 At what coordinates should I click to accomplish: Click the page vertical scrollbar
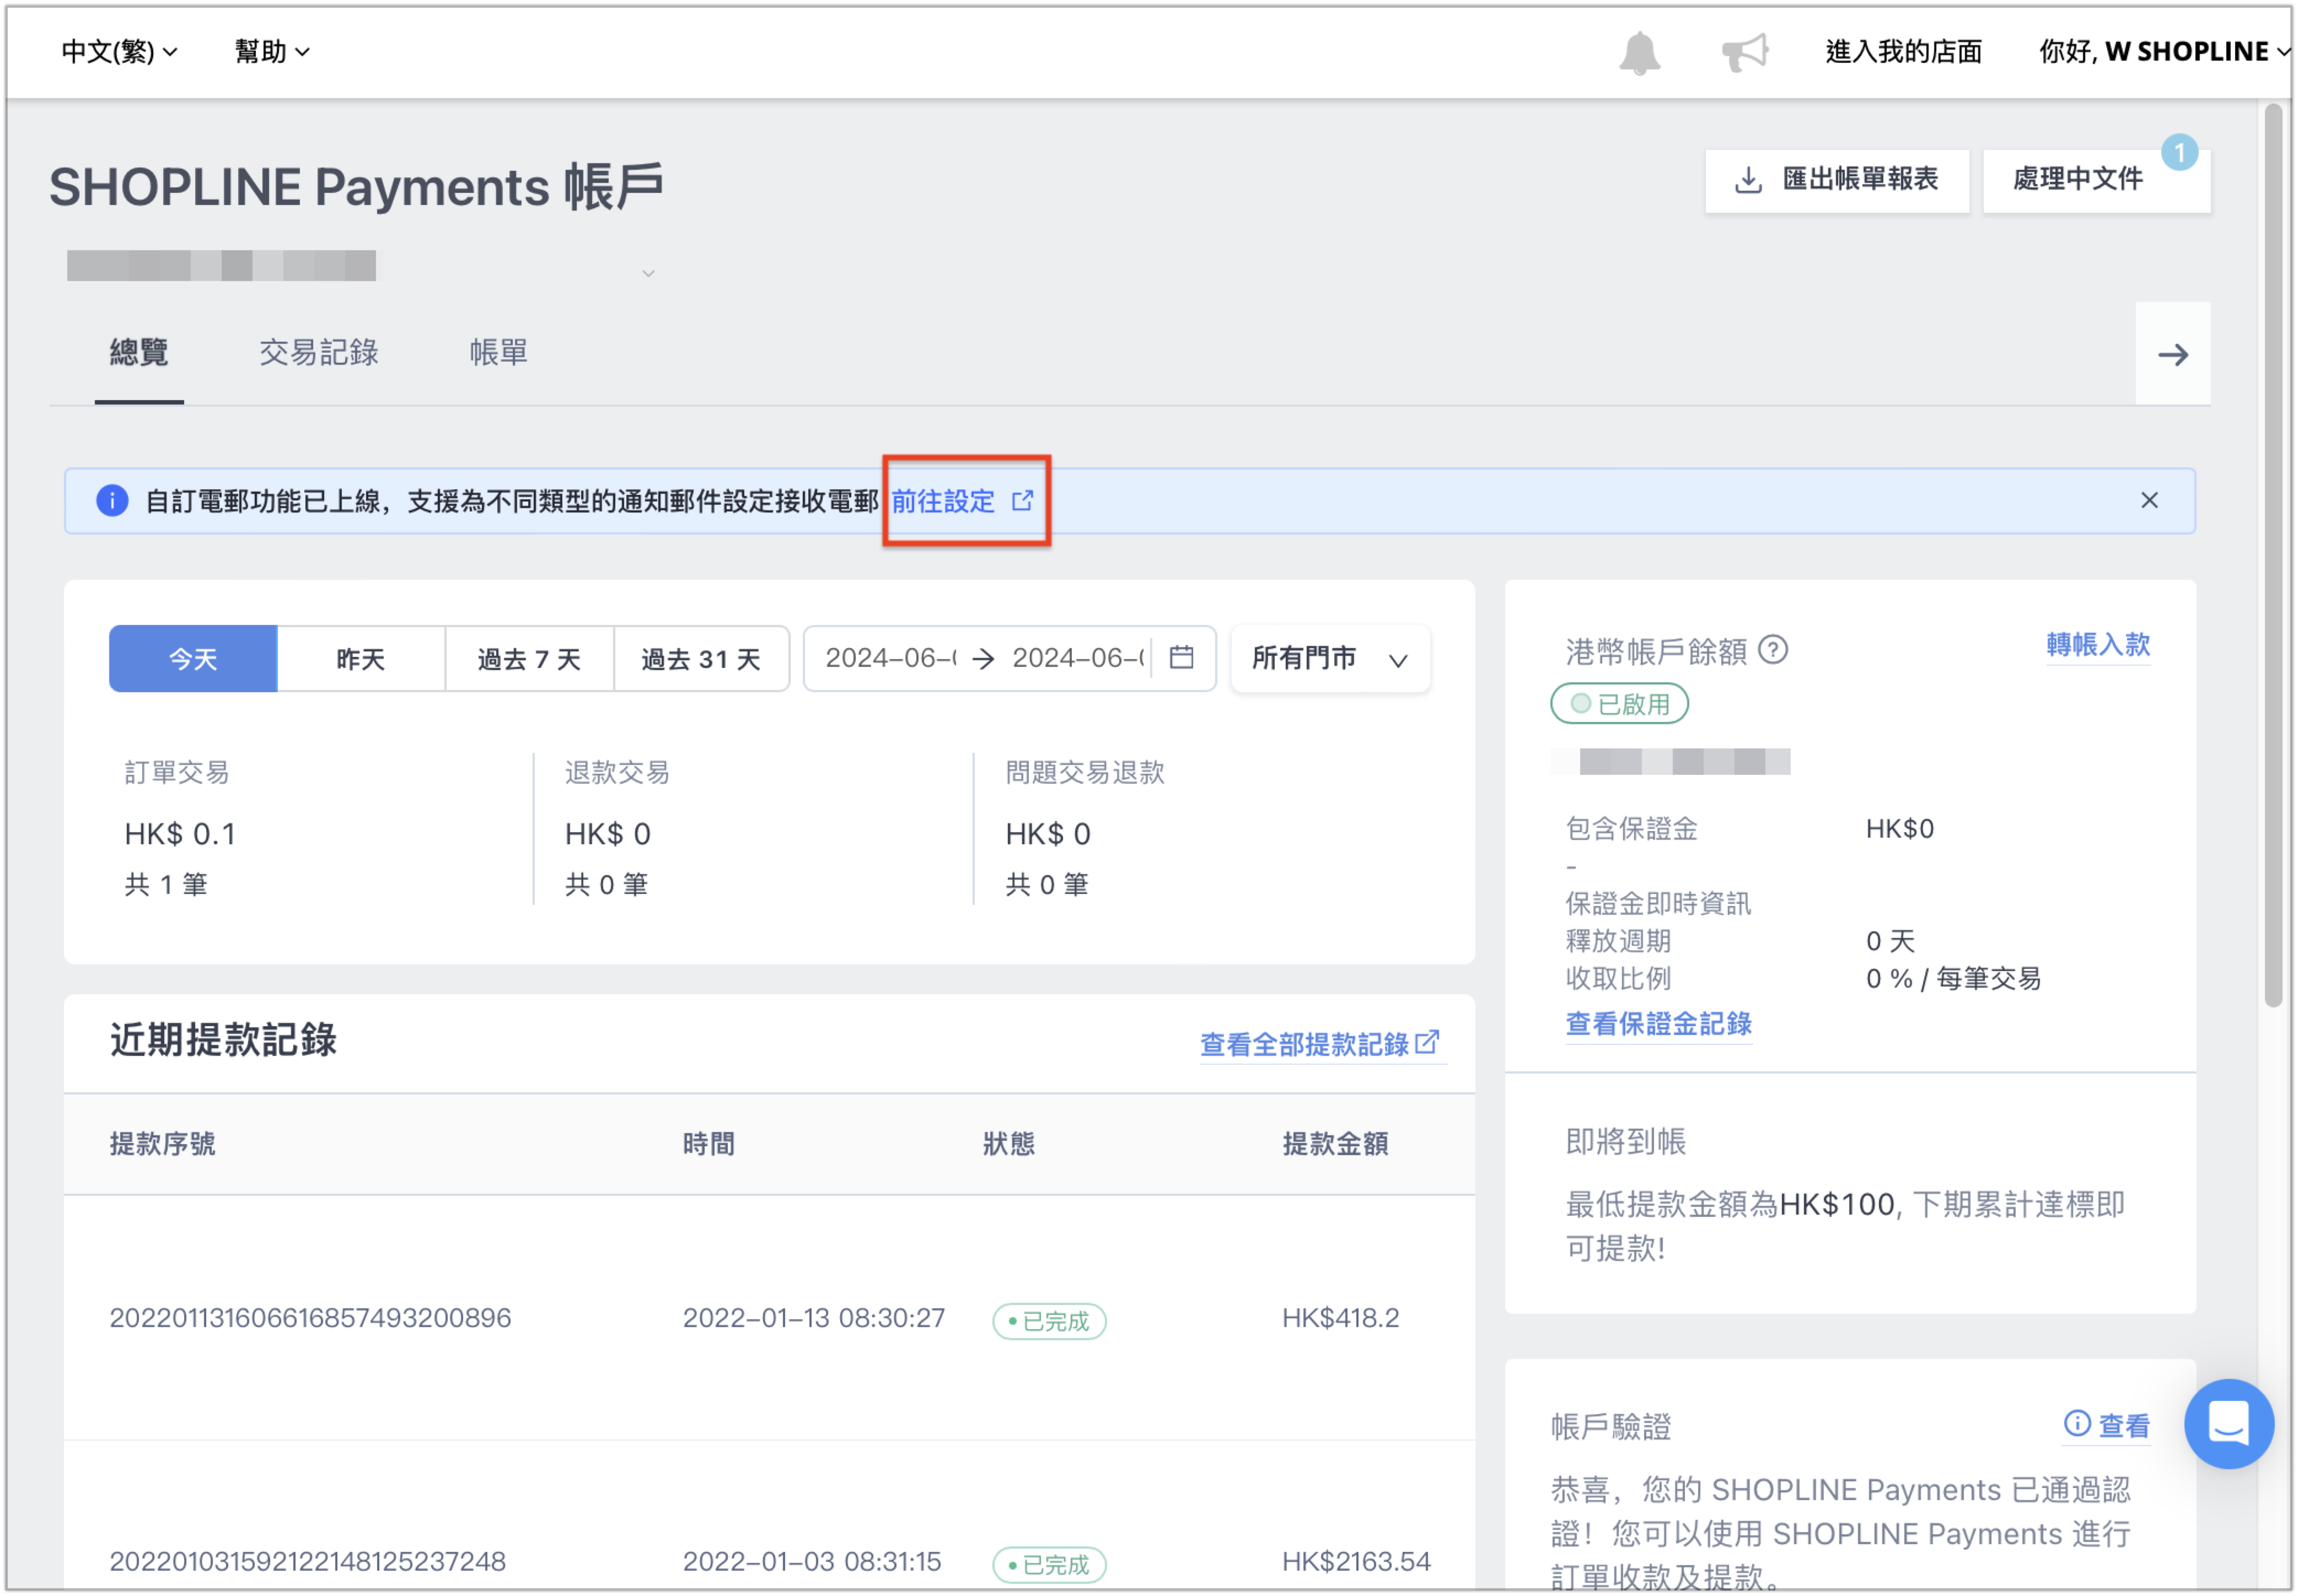[2272, 555]
